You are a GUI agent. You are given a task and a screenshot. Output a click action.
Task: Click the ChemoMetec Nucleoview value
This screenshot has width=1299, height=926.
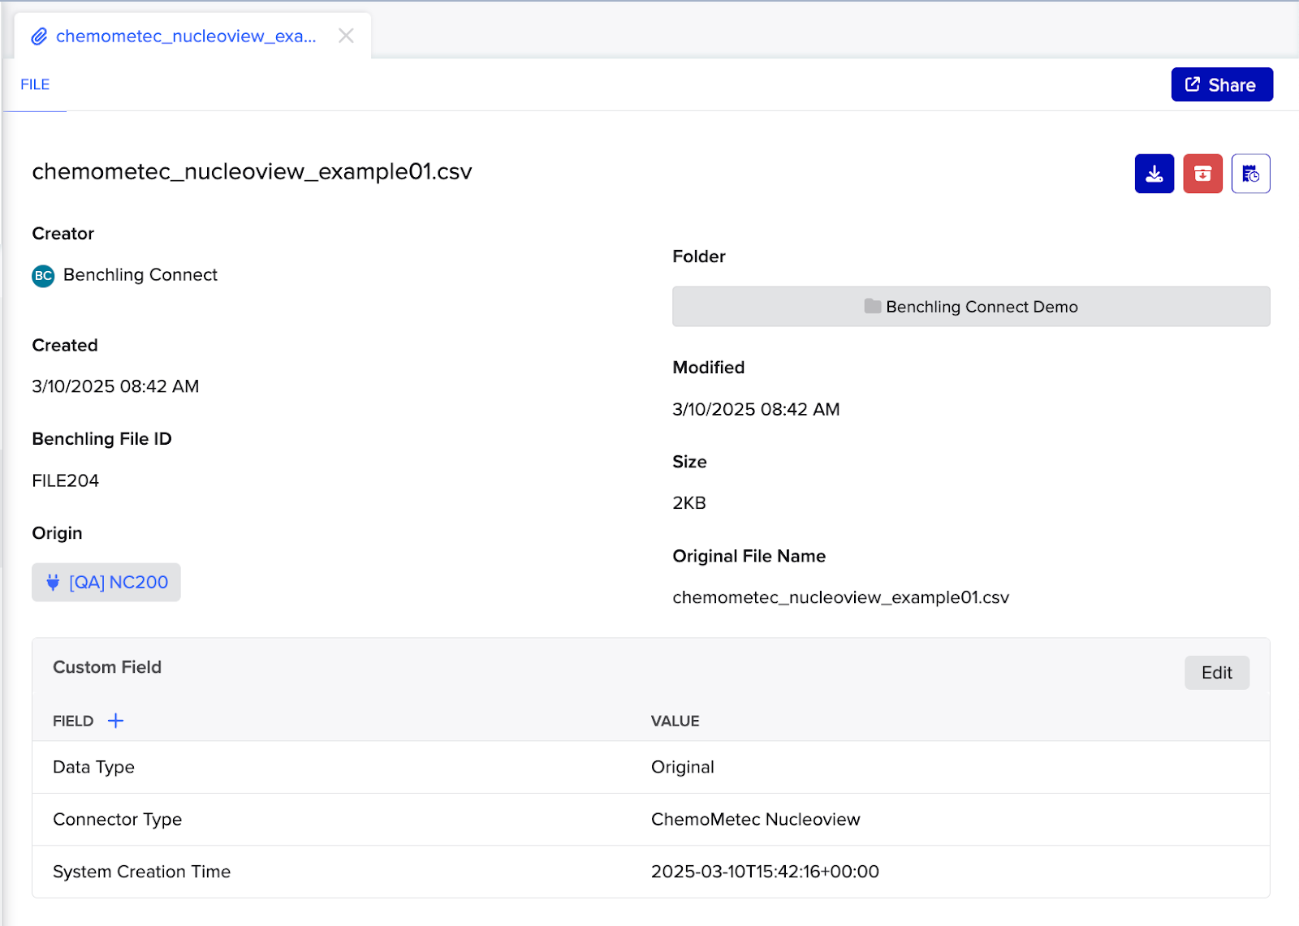tap(756, 820)
